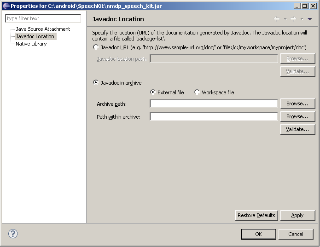Choose the External file option
The image size is (320, 247).
[153, 92]
